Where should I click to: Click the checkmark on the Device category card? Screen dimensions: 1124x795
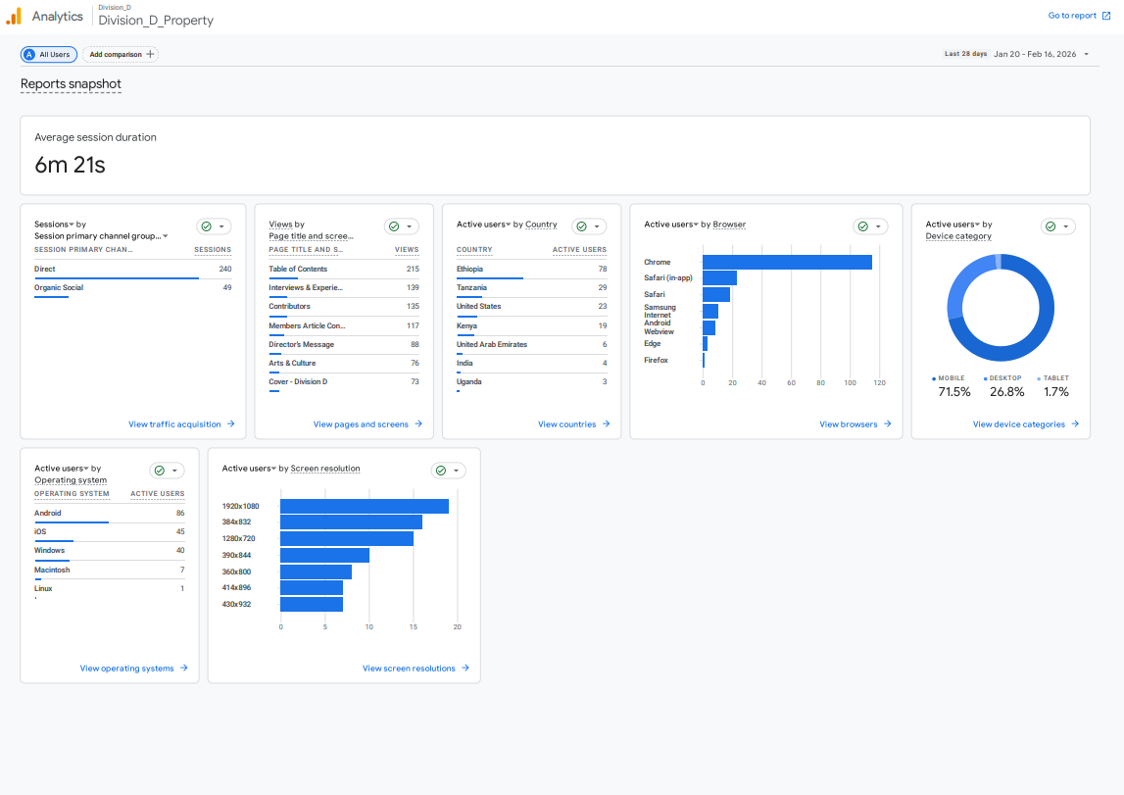[x=1050, y=225]
